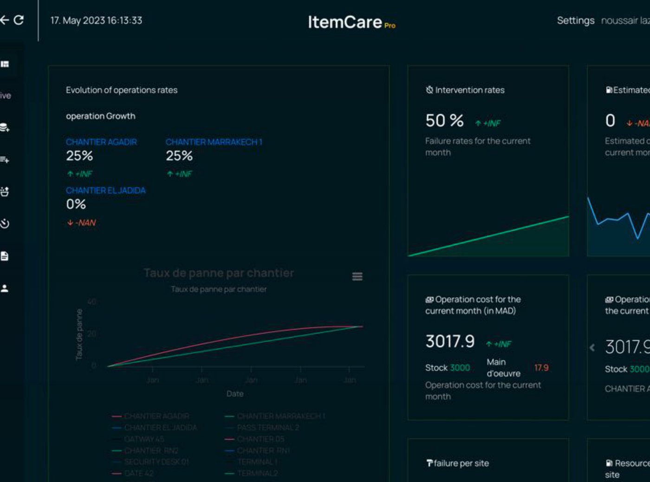
Task: Click the Taux de panne par chantier chart title
Action: coord(219,273)
